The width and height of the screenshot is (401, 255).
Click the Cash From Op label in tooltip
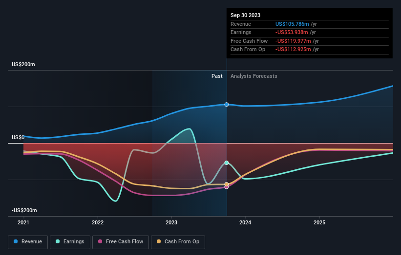tap(248, 50)
